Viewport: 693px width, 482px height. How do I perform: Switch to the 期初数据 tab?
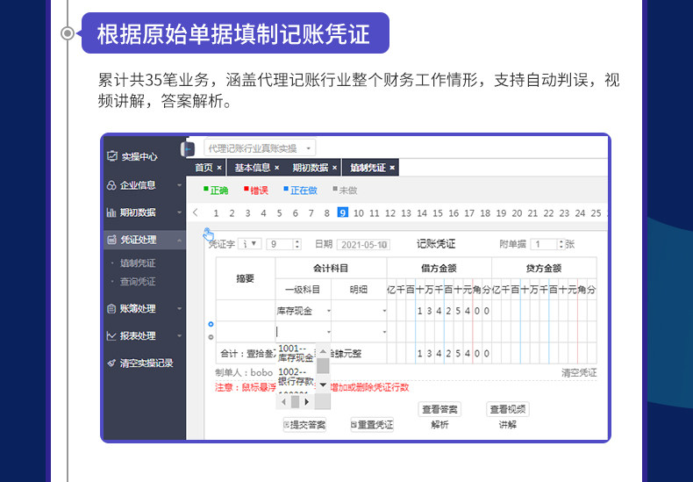[x=310, y=168]
